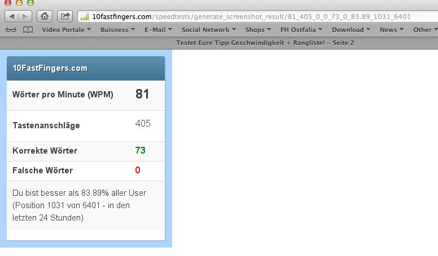This screenshot has width=438, height=256.
Task: Open the FH Ostfalia bookmarks dropdown
Action: tap(301, 30)
